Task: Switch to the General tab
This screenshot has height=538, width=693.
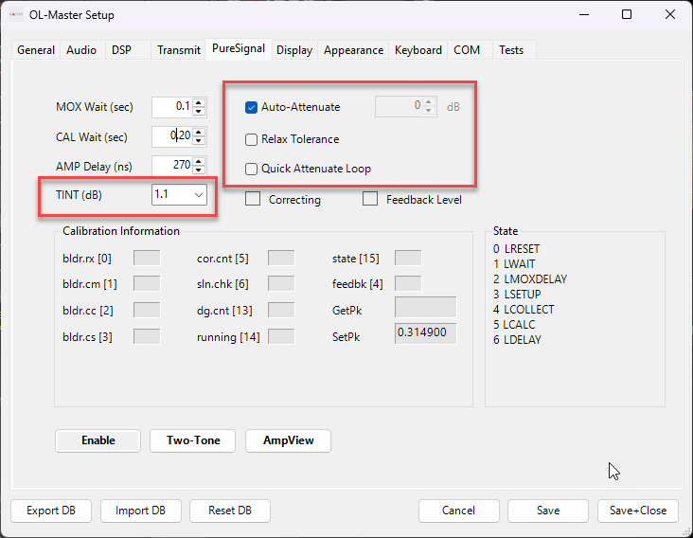Action: pyautogui.click(x=36, y=50)
